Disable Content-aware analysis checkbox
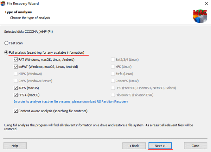Image resolution: width=211 pixels, height=152 pixels. click(16, 111)
